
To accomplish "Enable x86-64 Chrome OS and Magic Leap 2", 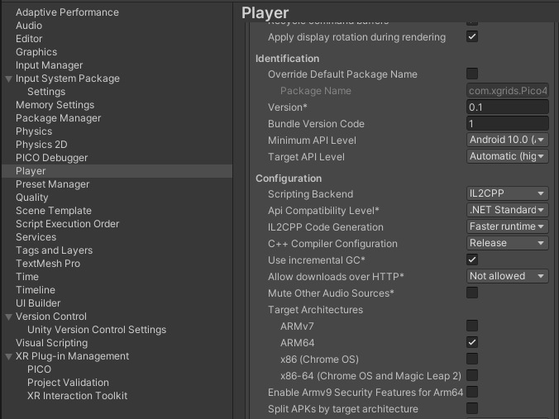I will click(x=472, y=375).
